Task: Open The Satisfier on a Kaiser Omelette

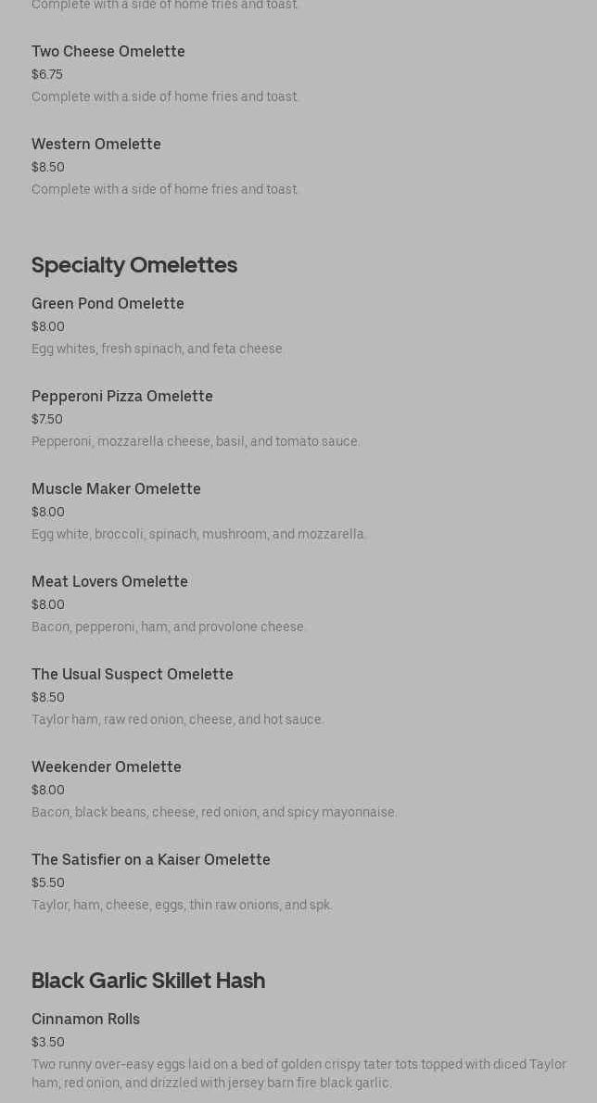Action: tap(151, 860)
